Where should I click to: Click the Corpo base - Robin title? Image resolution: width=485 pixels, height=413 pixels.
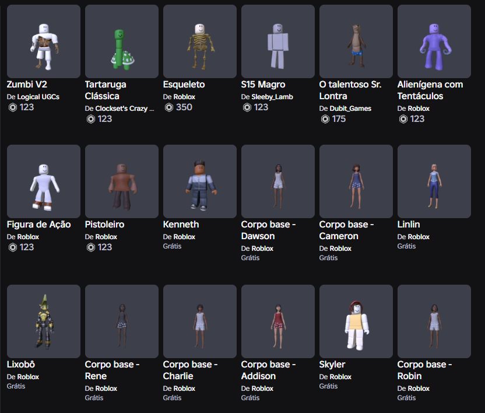424,370
